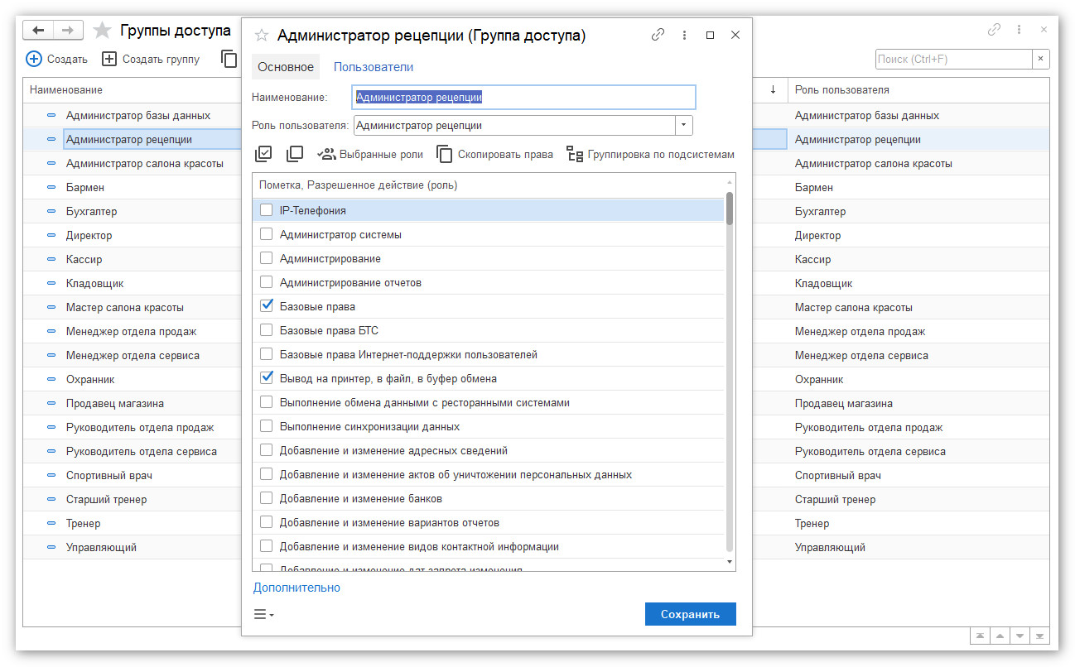Open the Дополнительно link
The image size is (1075, 667).
[296, 588]
